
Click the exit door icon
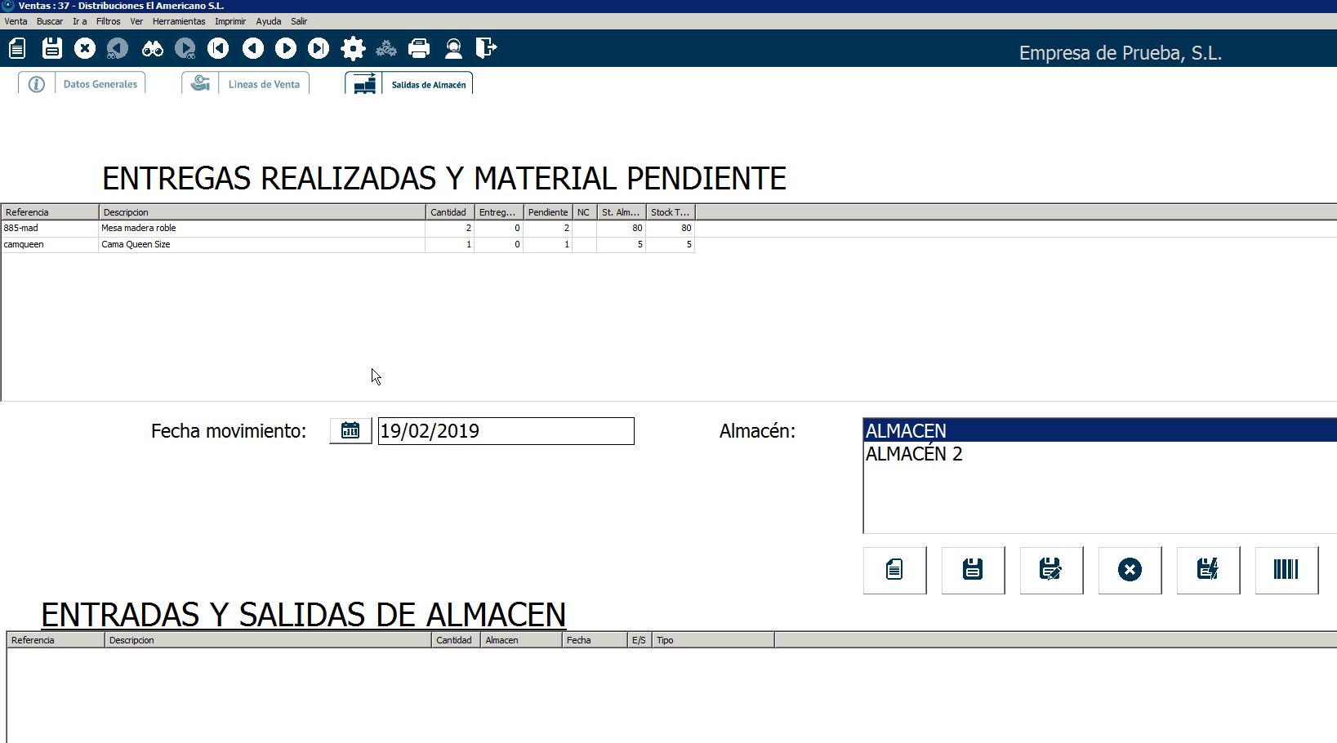(x=486, y=48)
